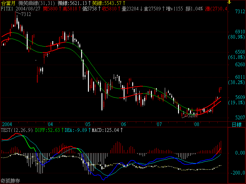246x184 pixels.
Task: Click the volume 量23284 readout
Action: [130, 9]
